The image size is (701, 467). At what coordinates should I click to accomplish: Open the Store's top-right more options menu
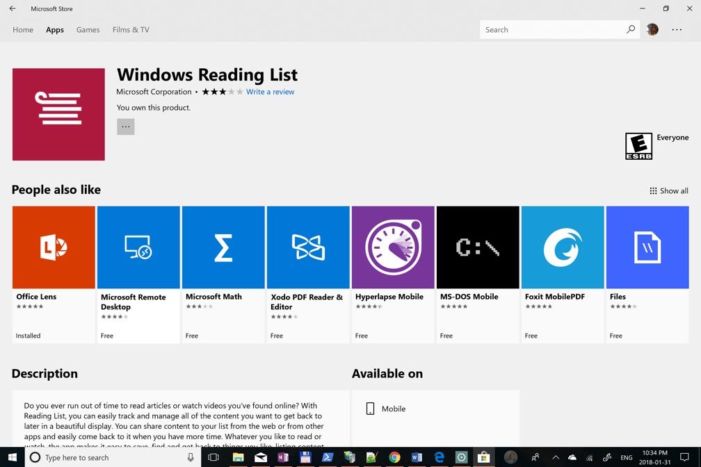[677, 29]
